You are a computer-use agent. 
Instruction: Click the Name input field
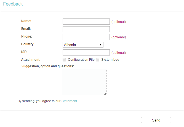(x=86, y=22)
